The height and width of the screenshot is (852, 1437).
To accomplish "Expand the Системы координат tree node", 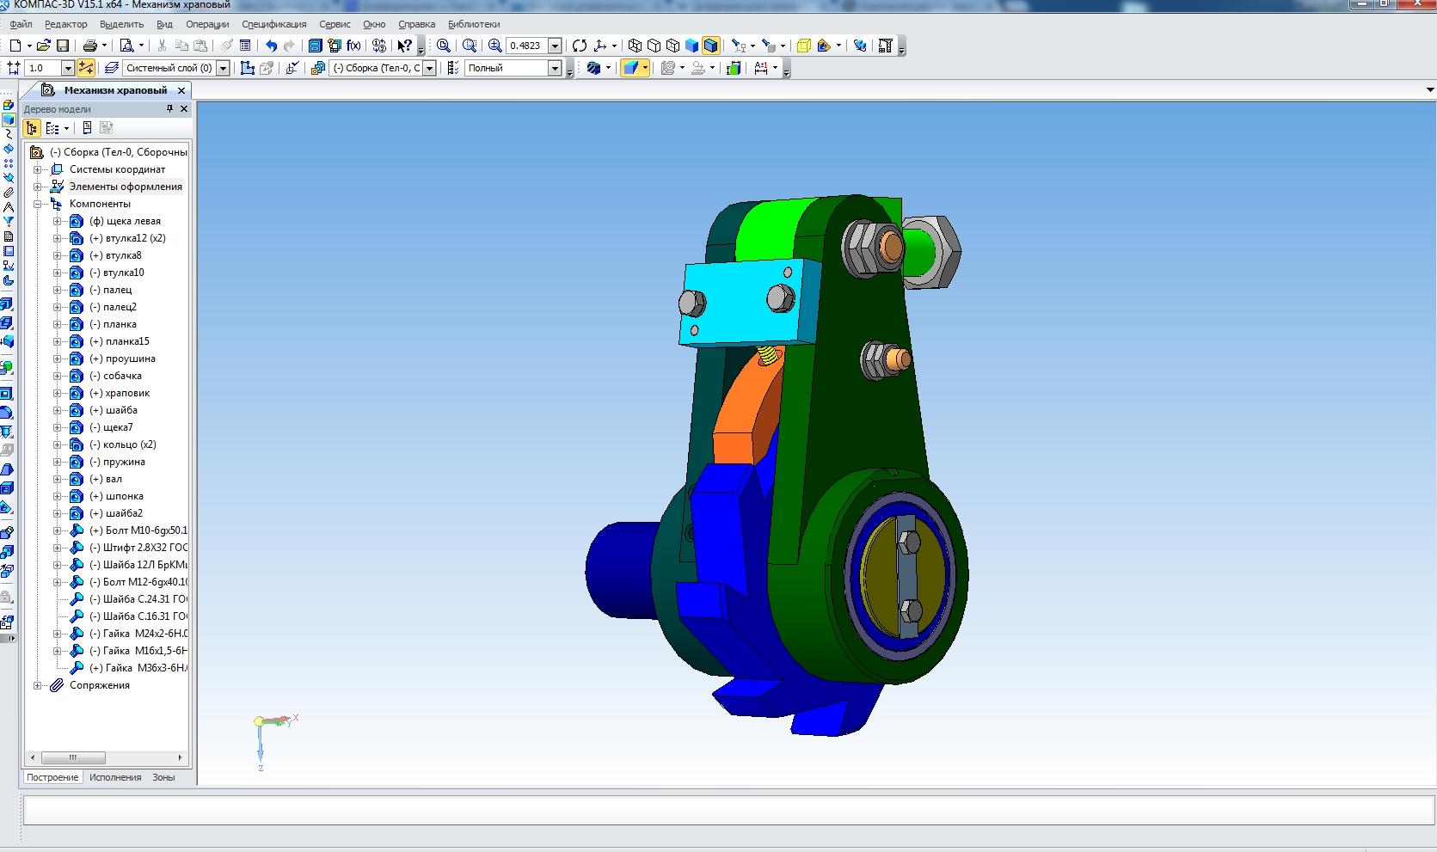I will pos(38,169).
